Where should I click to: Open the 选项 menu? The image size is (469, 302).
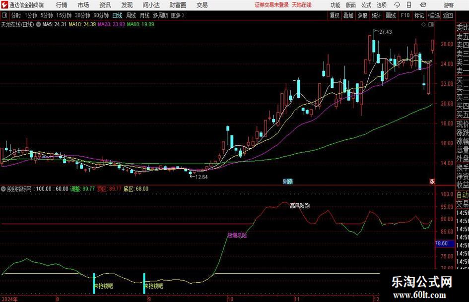pyautogui.click(x=381, y=5)
